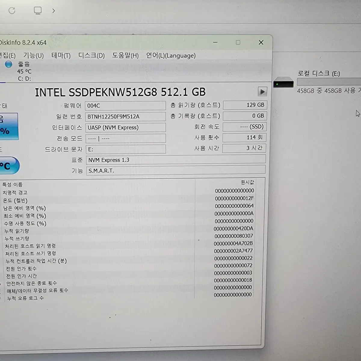
Task: Click the 45 °C temperature text in drive tab
Action: point(24,71)
